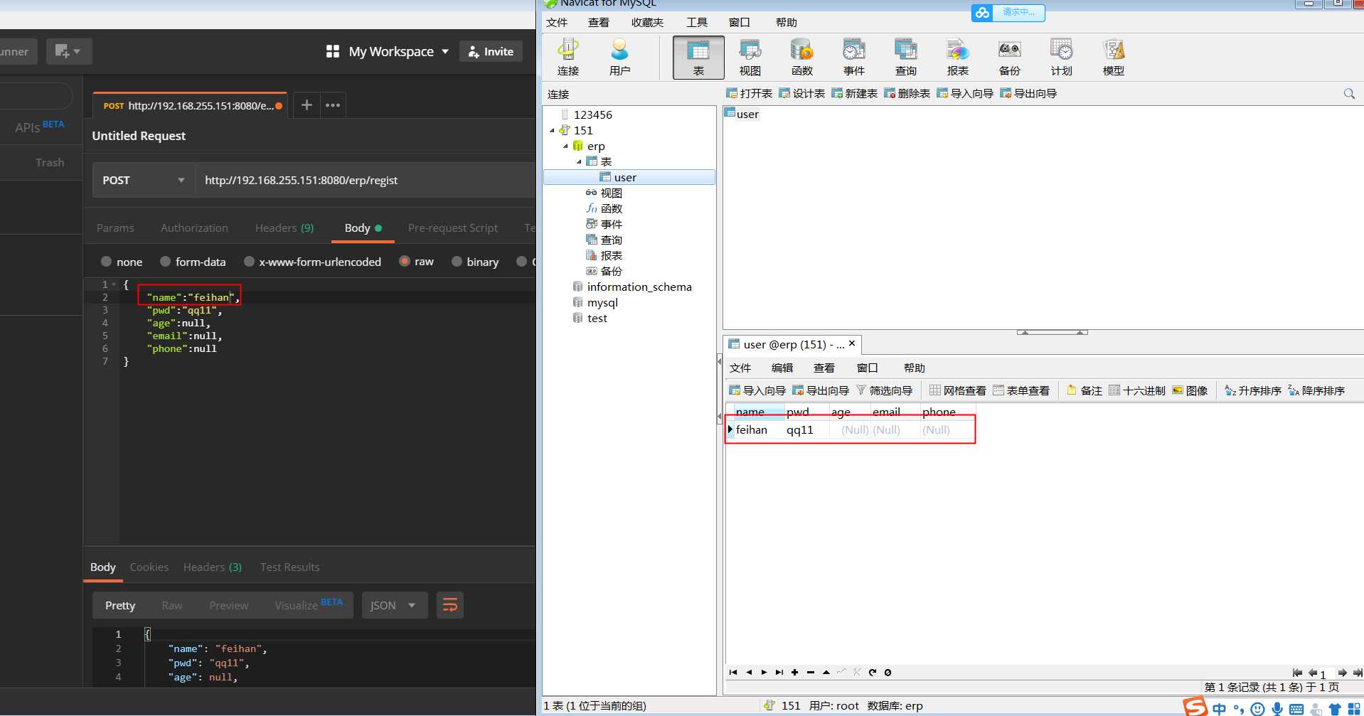Click 设计表 design table button

pos(801,93)
